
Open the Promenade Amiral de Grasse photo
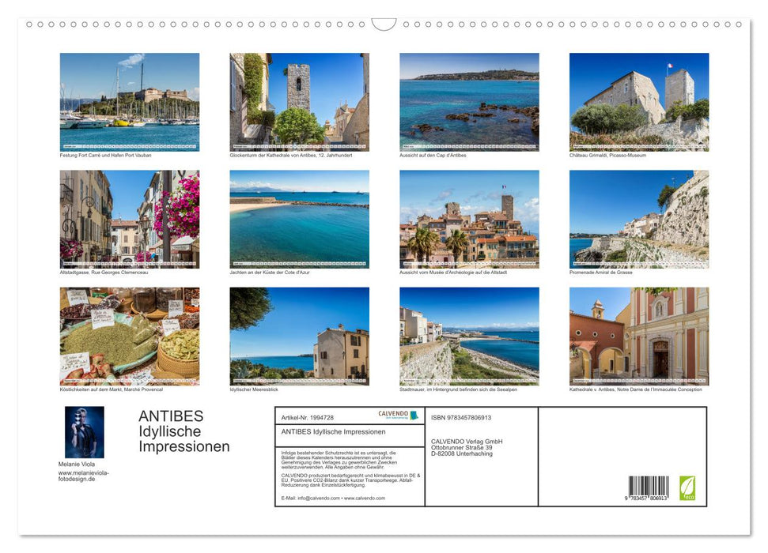[x=638, y=219]
